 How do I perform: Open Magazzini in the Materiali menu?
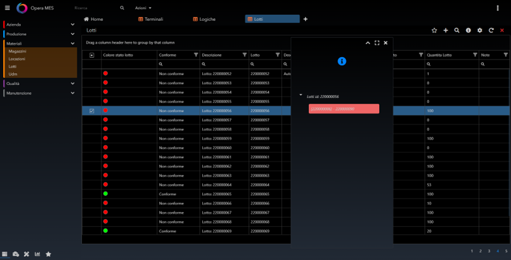click(x=18, y=51)
